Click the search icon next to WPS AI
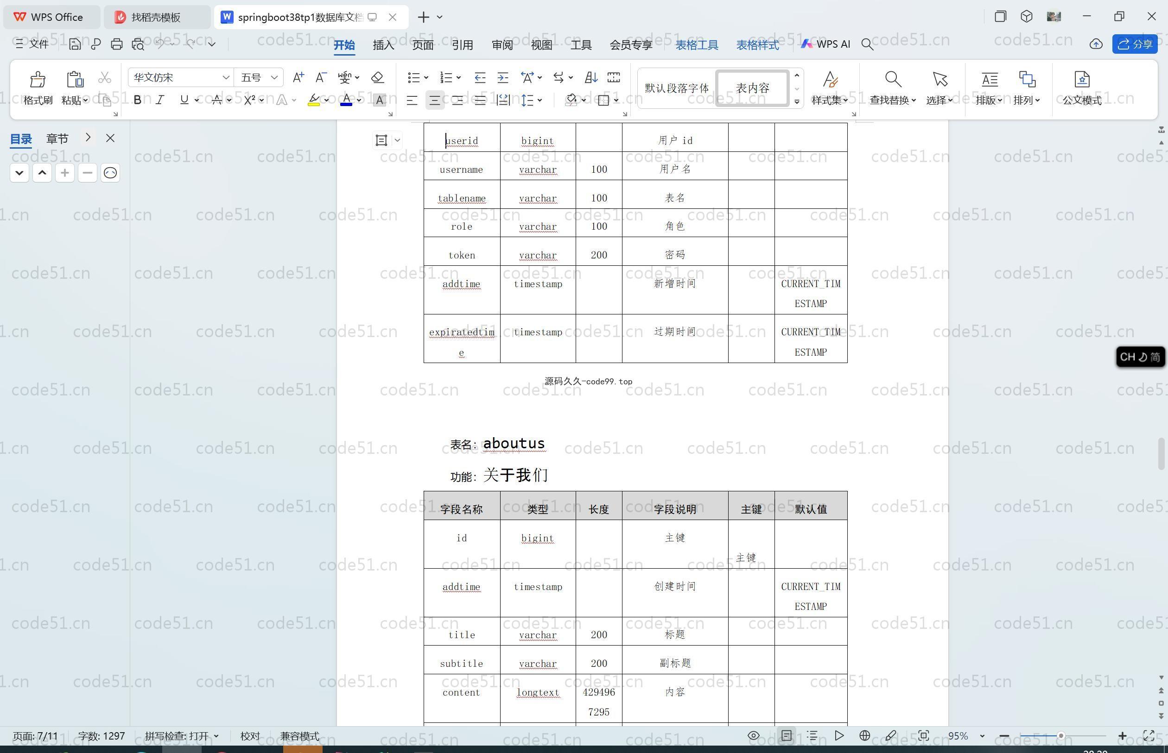Screen dimensions: 1168x753 (x=867, y=44)
